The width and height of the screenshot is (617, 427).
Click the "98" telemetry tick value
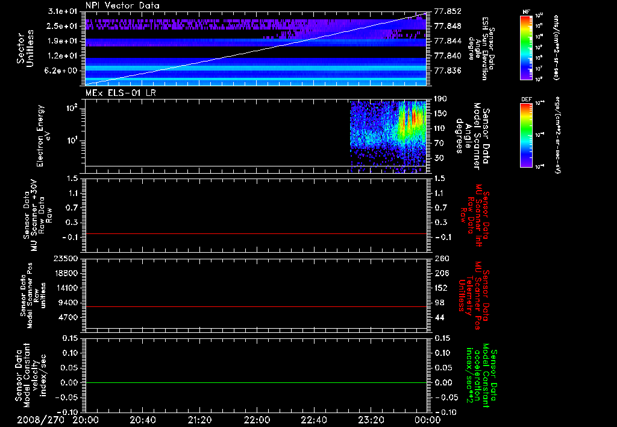pyautogui.click(x=439, y=303)
